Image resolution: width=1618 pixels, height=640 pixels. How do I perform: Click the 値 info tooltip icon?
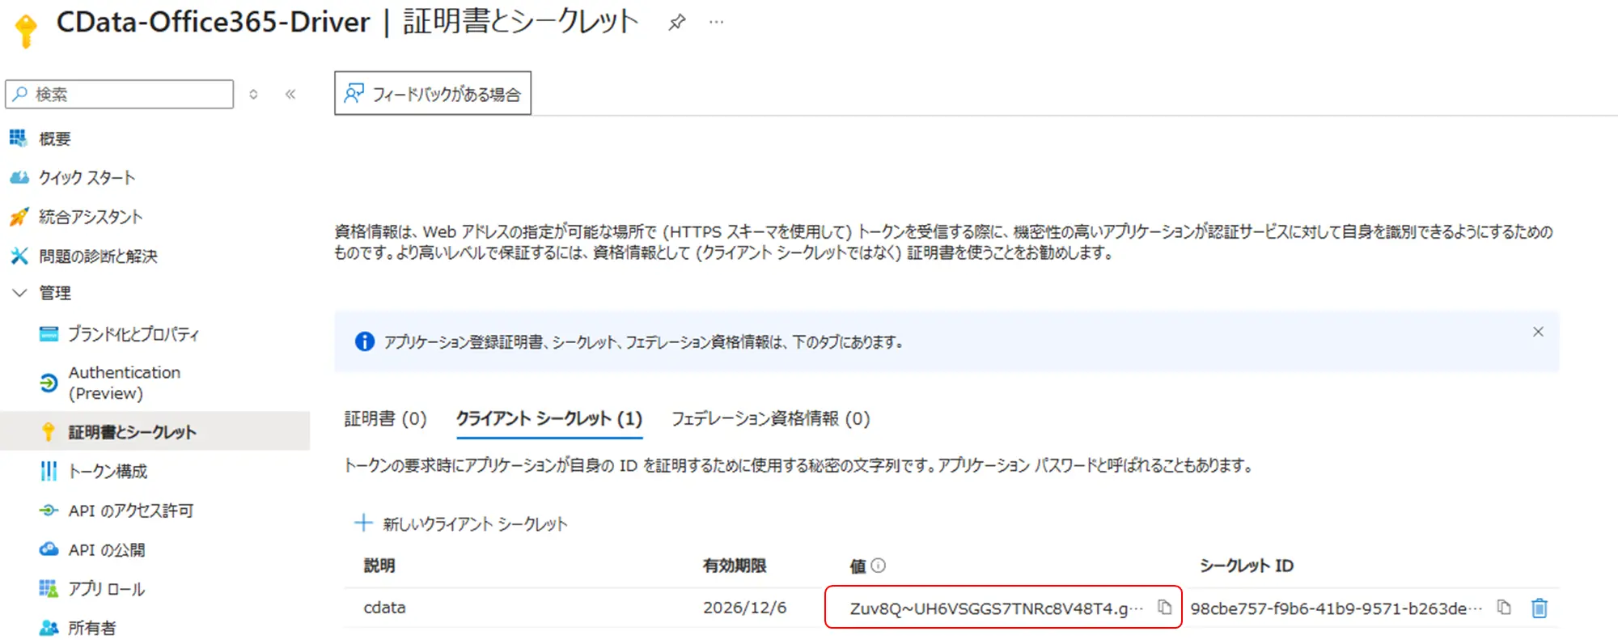point(878,566)
